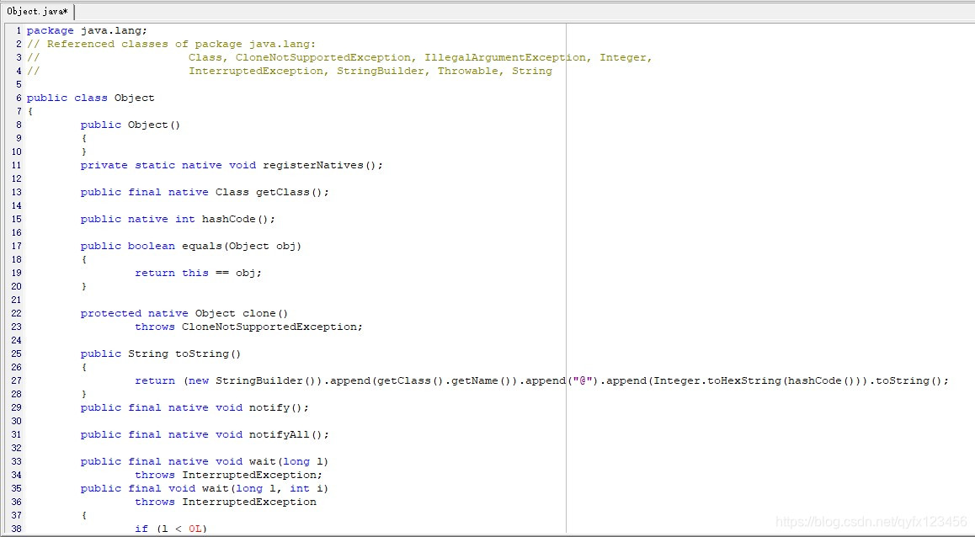This screenshot has width=975, height=537.
Task: Click 'wait(long l, int i)' on line 35
Action: (x=265, y=488)
